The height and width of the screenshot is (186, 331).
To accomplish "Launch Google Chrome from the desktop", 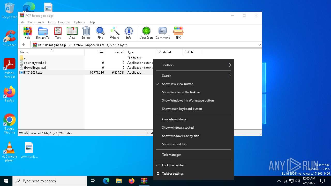I will 9,124.
